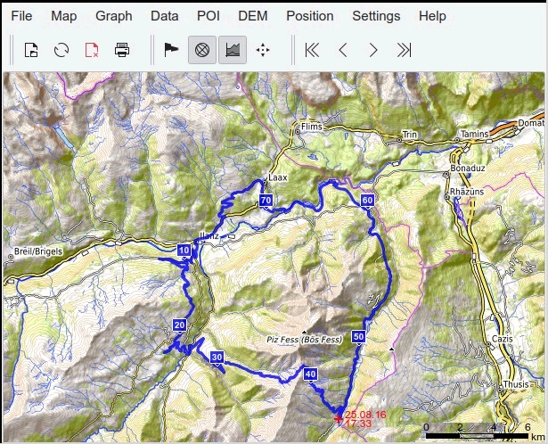Go to the next file arrow
The image size is (548, 444).
tap(373, 50)
